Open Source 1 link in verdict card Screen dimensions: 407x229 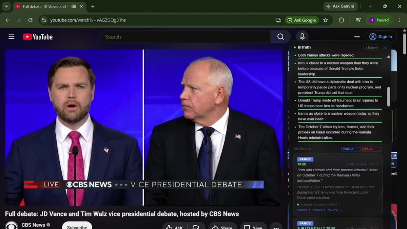(x=304, y=210)
